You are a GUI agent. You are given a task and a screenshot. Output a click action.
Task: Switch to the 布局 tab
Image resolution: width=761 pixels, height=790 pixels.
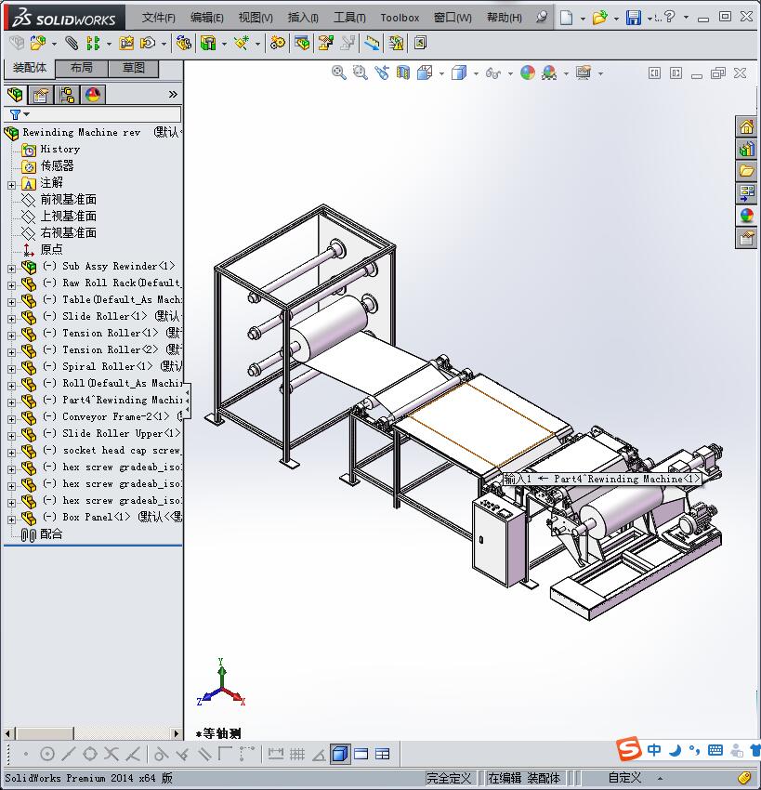[81, 68]
